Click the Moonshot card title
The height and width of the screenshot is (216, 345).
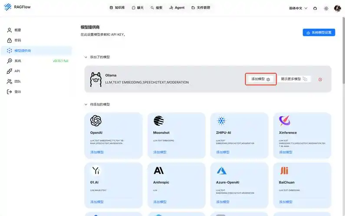point(161,133)
